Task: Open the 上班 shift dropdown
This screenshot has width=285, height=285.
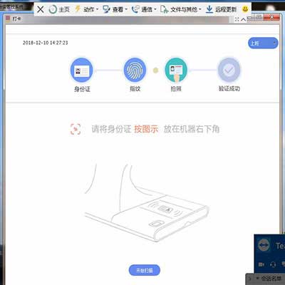Action: coord(263,43)
